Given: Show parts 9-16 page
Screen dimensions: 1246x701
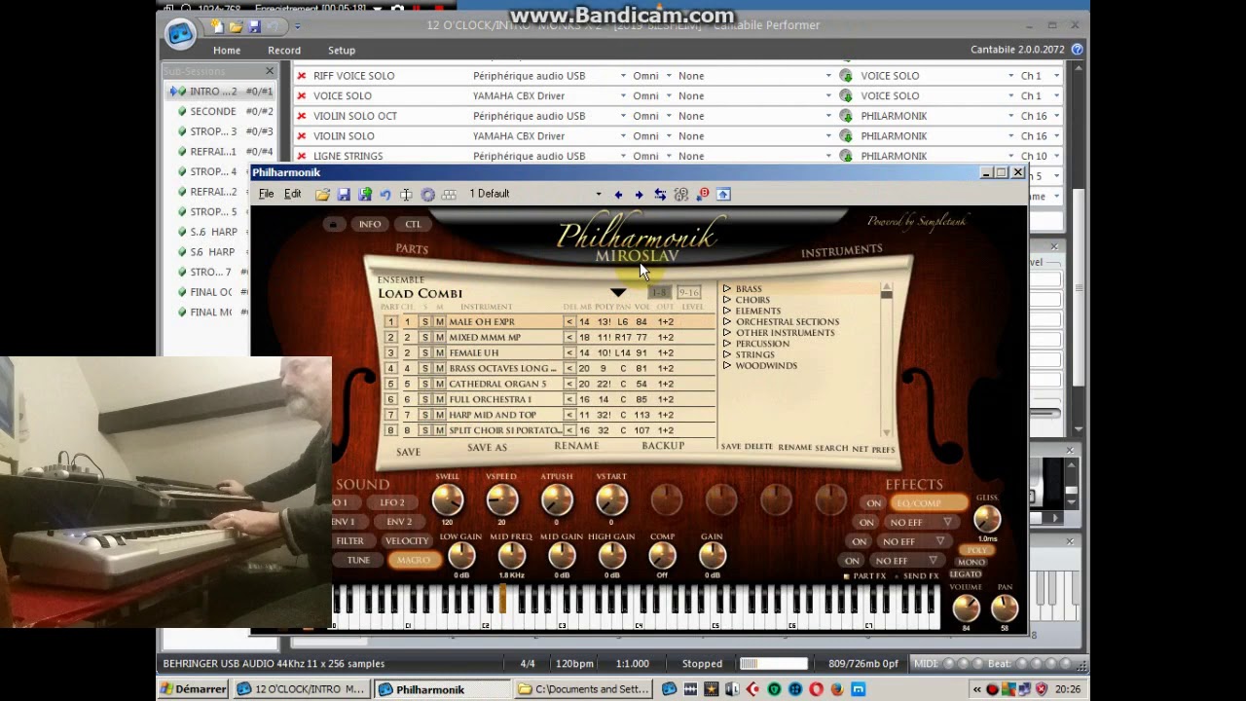Looking at the screenshot, I should coord(689,292).
